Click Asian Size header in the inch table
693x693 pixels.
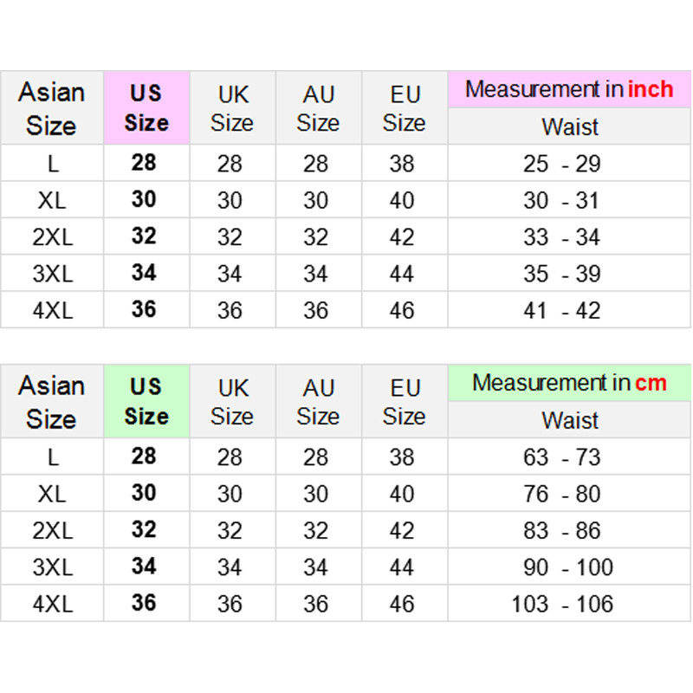52,107
